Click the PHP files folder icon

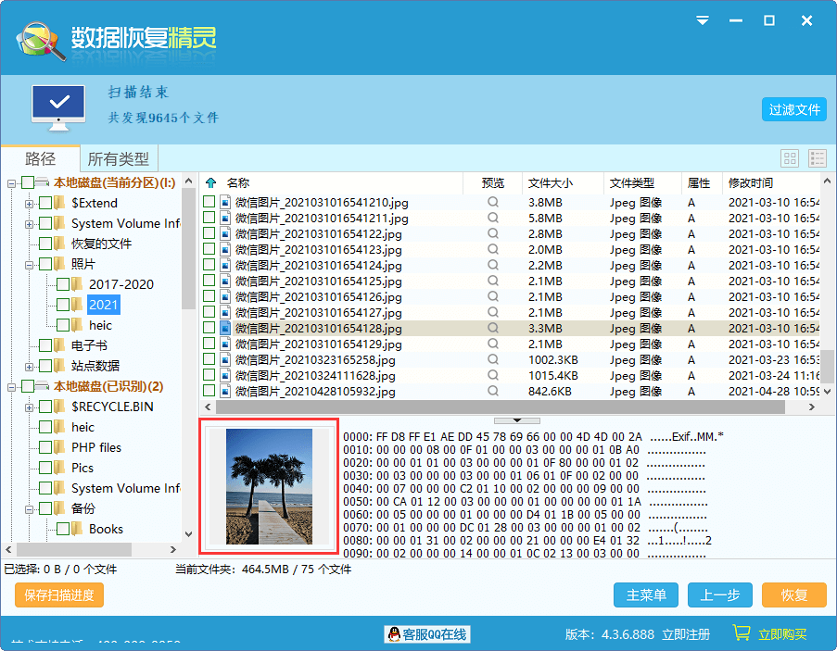tap(59, 447)
